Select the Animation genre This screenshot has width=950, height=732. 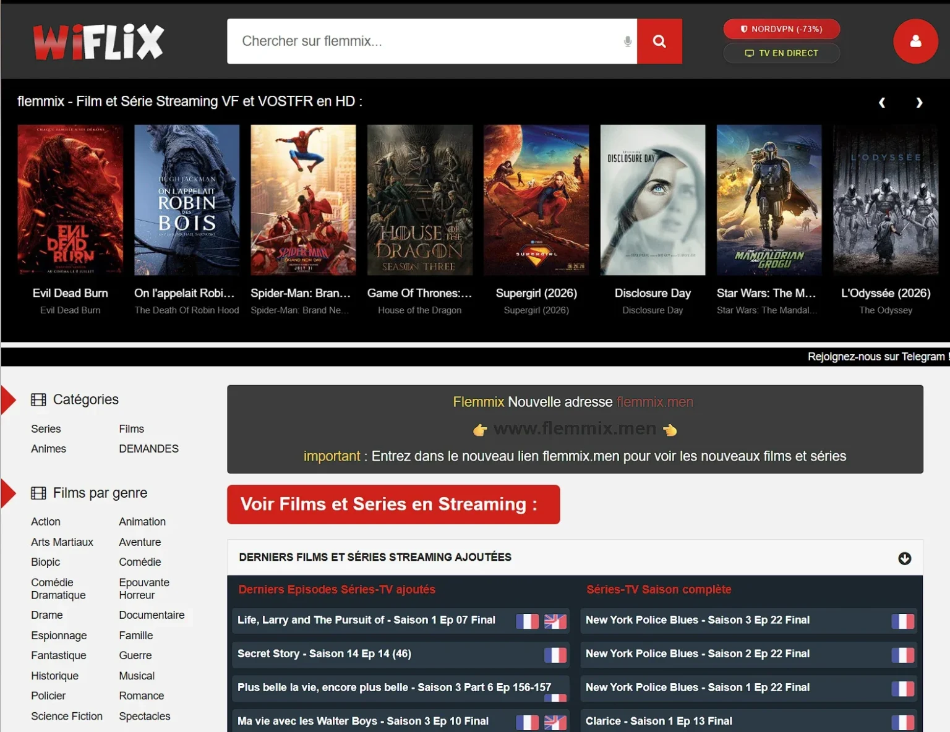click(x=142, y=522)
